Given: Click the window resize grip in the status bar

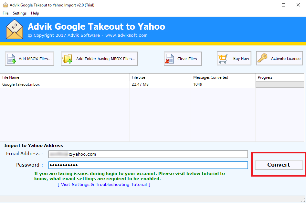Looking at the screenshot, I should click(x=303, y=200).
